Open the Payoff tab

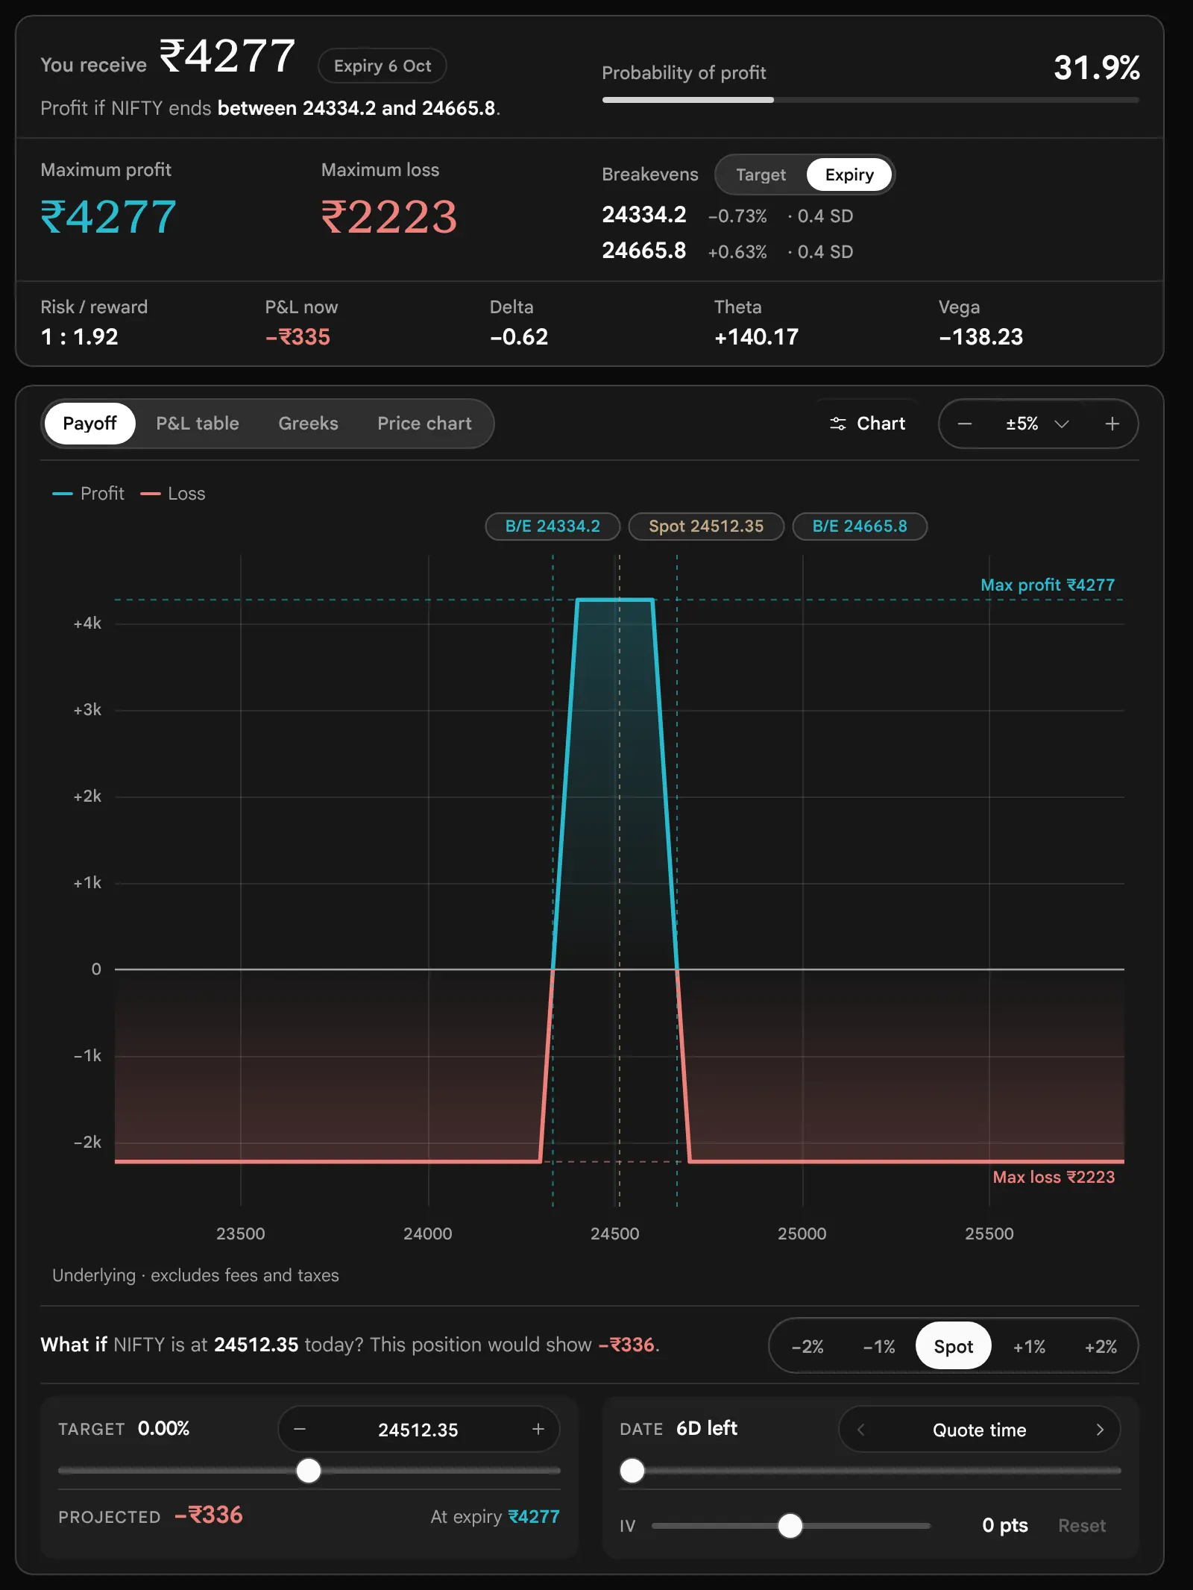89,424
